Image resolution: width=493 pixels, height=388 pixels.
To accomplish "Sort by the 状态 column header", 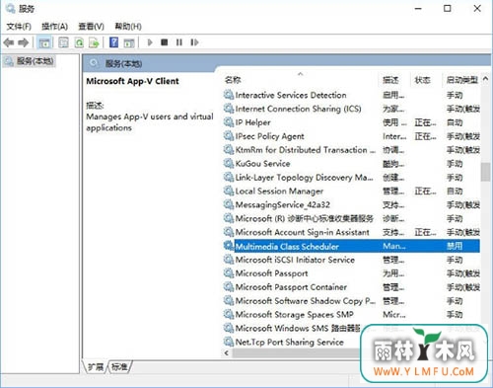I will click(422, 80).
